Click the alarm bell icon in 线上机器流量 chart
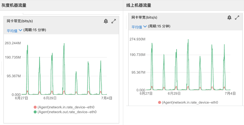Screen dimensions: 244x125 pyautogui.click(x=229, y=17)
